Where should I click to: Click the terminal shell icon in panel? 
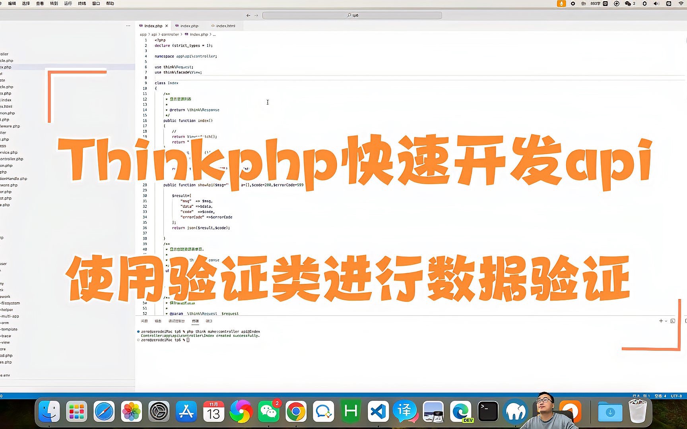coord(673,321)
